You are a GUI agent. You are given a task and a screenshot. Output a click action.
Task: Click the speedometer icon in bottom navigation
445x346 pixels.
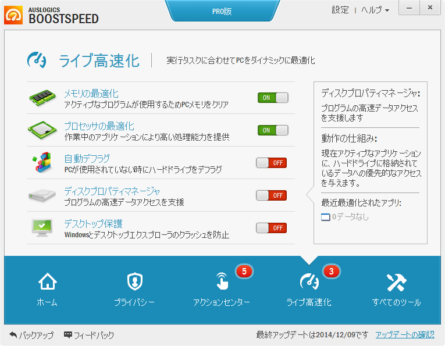[309, 281]
